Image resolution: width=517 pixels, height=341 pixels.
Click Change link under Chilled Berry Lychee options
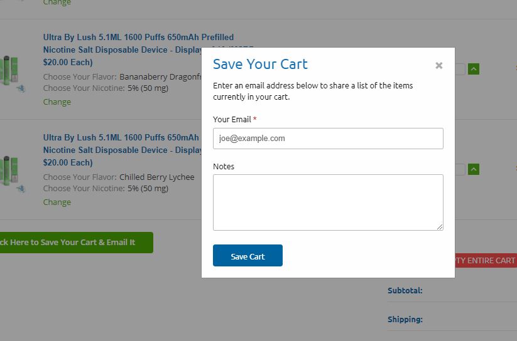(x=57, y=202)
